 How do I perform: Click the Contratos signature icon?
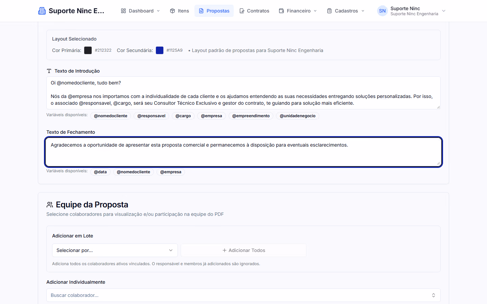coord(242,11)
